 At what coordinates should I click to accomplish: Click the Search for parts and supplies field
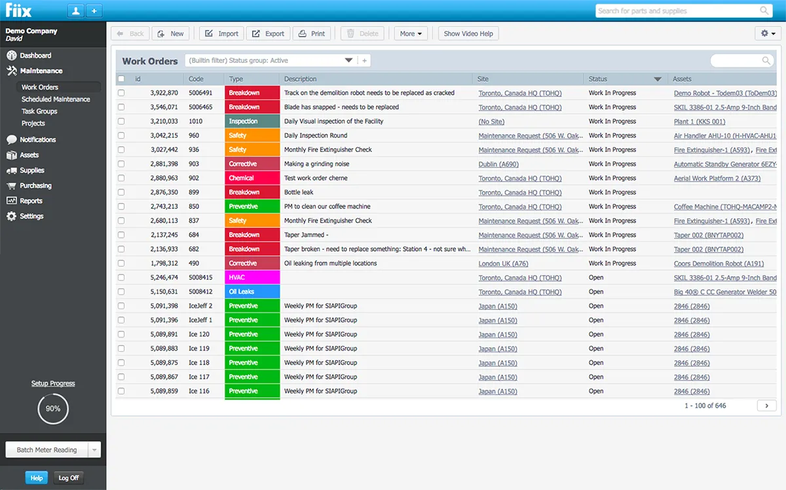675,11
